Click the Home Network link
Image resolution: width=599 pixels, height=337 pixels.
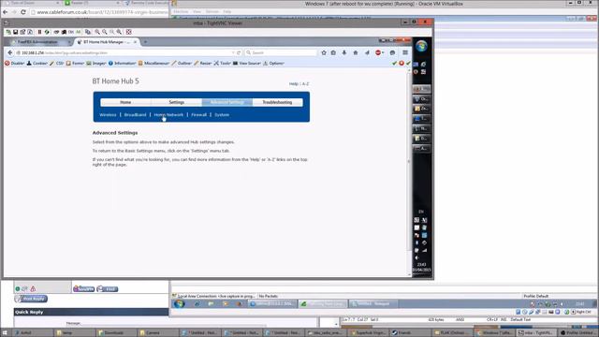[168, 114]
